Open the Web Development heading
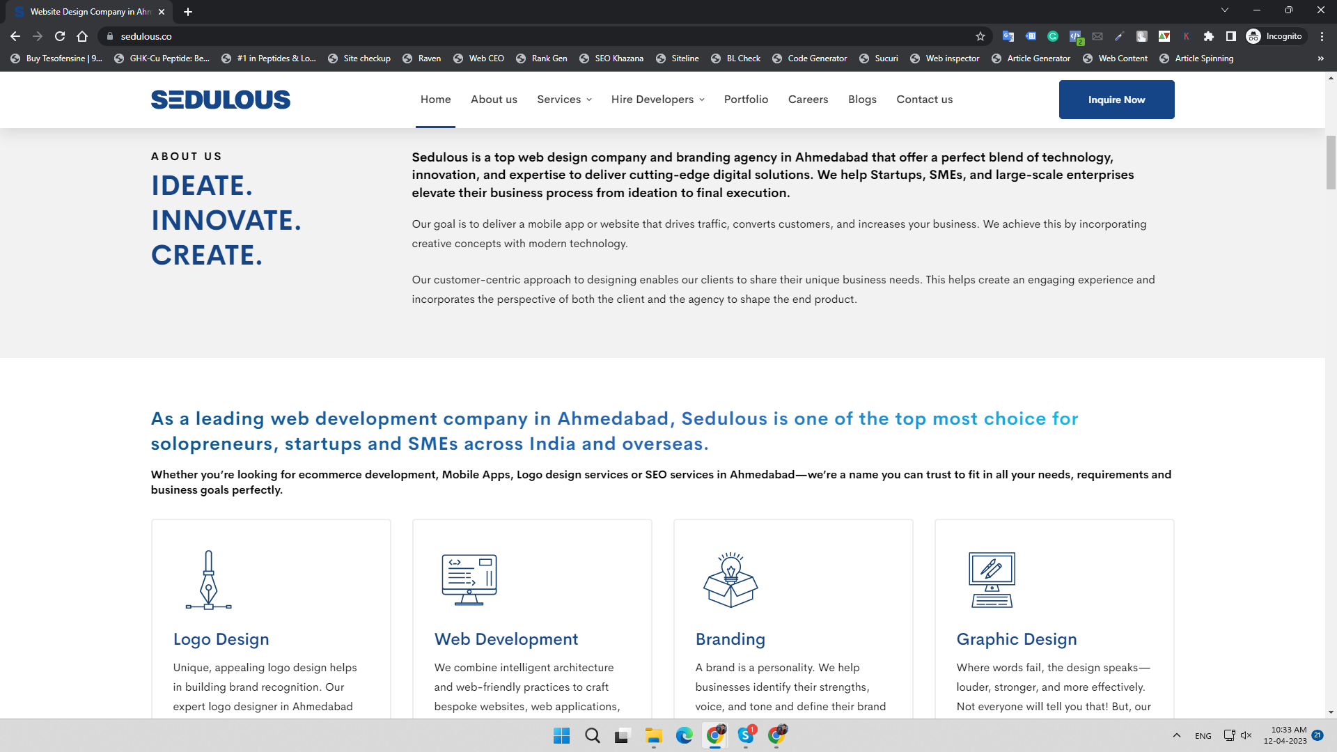1337x752 pixels. point(506,639)
